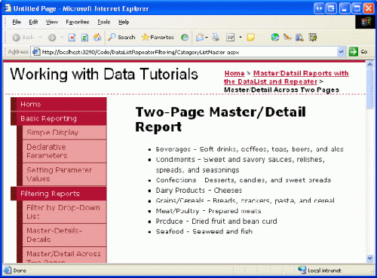
Task: Open the File menu
Action: pyautogui.click(x=17, y=22)
